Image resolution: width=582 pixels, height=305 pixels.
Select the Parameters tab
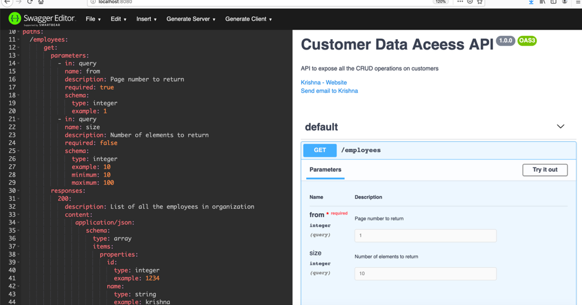325,170
